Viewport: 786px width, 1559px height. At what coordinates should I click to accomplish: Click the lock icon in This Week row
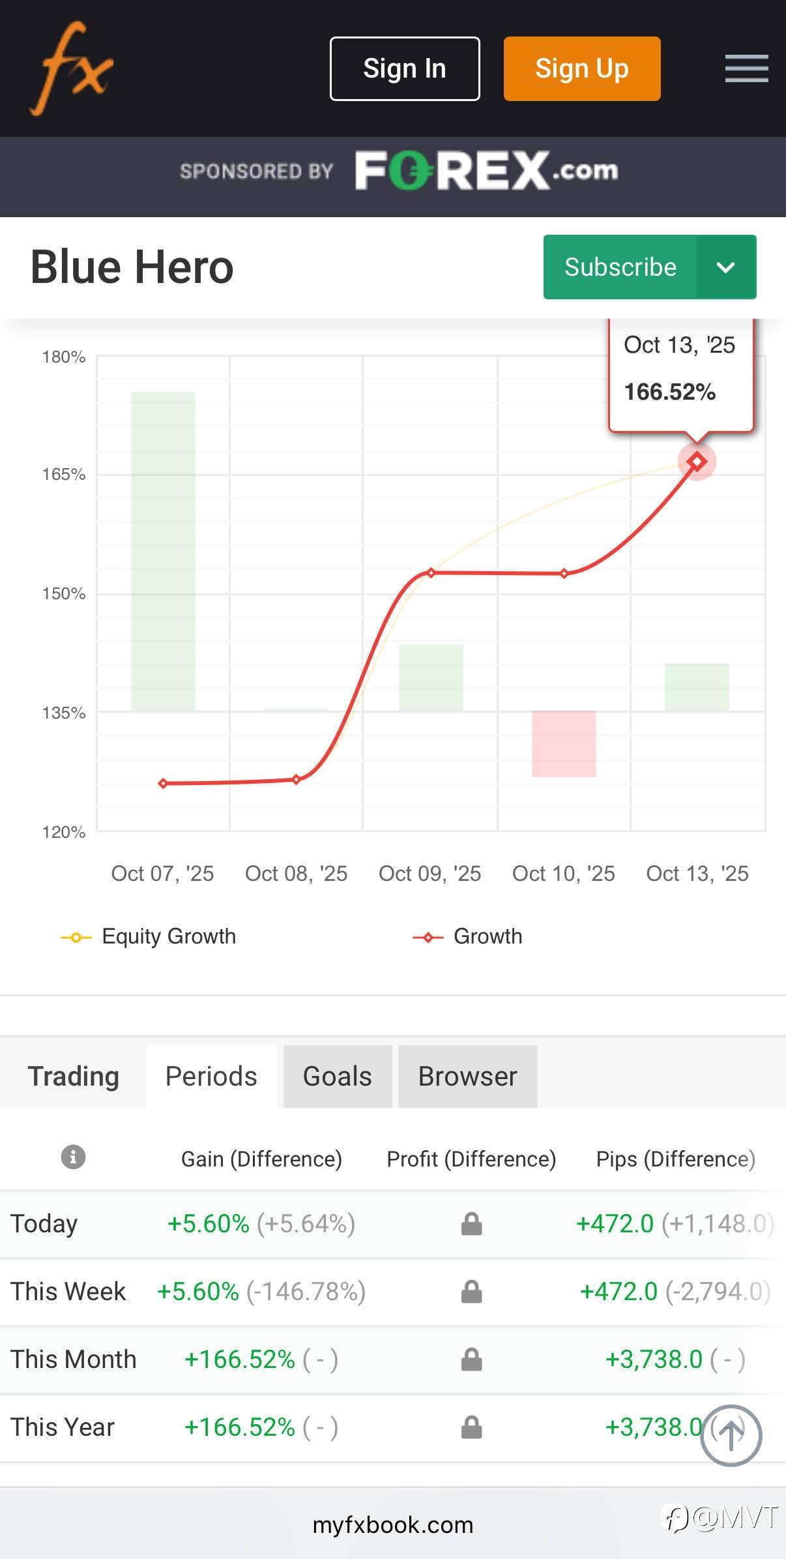(471, 1292)
